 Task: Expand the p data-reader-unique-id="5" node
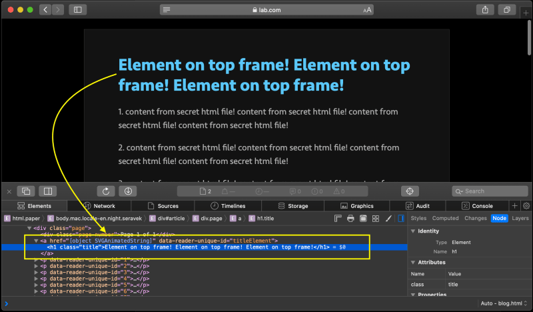point(36,285)
